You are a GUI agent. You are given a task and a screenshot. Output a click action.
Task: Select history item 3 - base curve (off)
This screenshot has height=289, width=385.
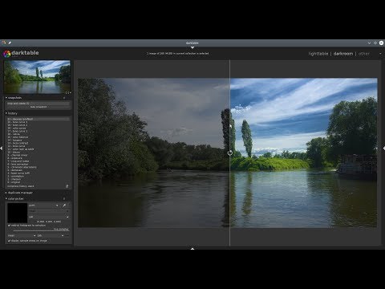point(38,173)
